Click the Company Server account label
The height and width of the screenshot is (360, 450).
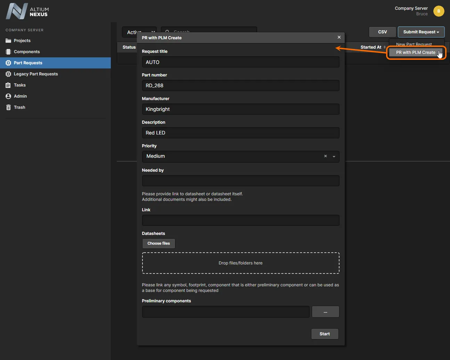click(411, 8)
